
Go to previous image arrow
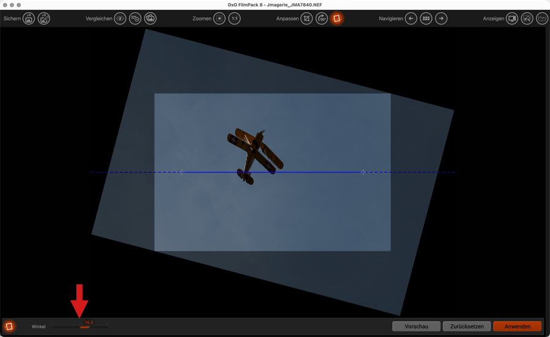tap(411, 19)
